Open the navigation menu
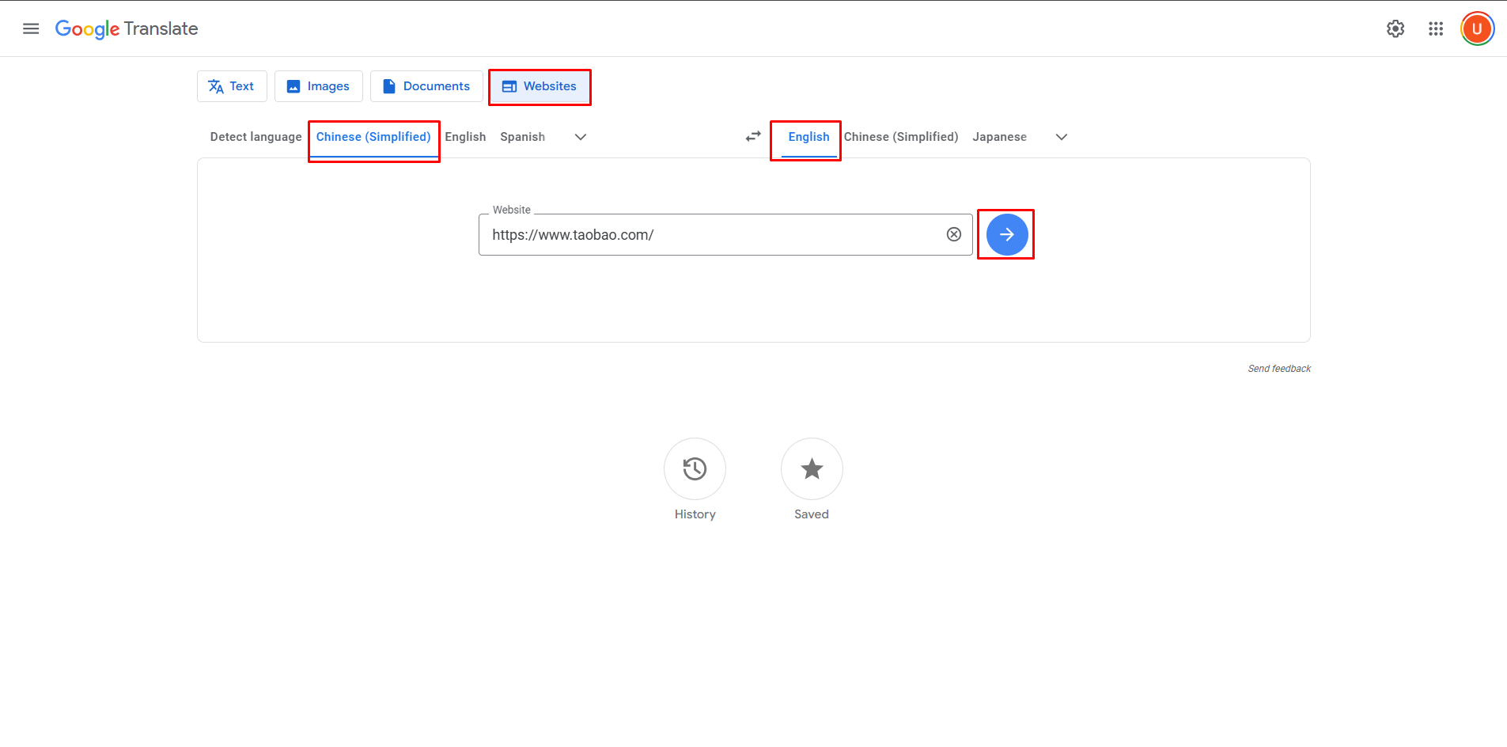The image size is (1507, 747). click(30, 28)
